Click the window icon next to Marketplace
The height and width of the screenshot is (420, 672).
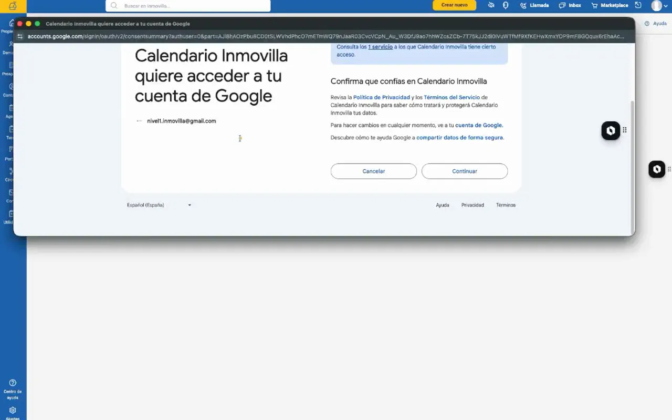tap(638, 5)
